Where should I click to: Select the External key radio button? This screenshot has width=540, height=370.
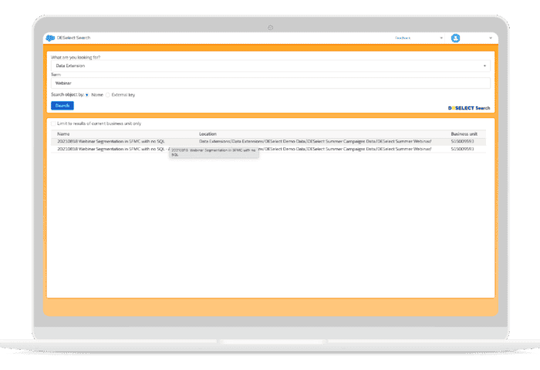point(108,95)
